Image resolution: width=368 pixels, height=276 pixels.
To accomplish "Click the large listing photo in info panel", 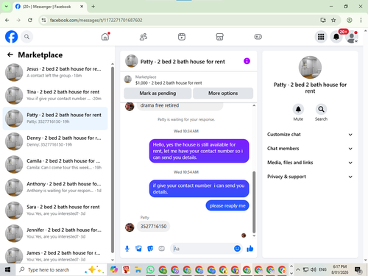I will click(x=310, y=67).
